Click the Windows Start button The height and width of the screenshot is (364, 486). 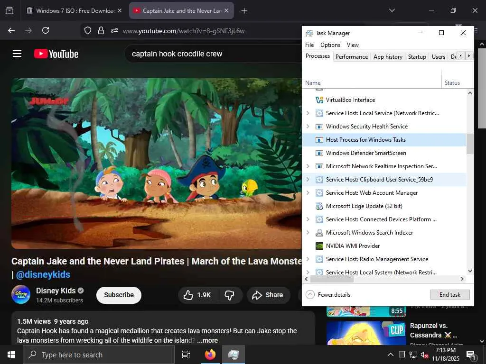pos(11,355)
